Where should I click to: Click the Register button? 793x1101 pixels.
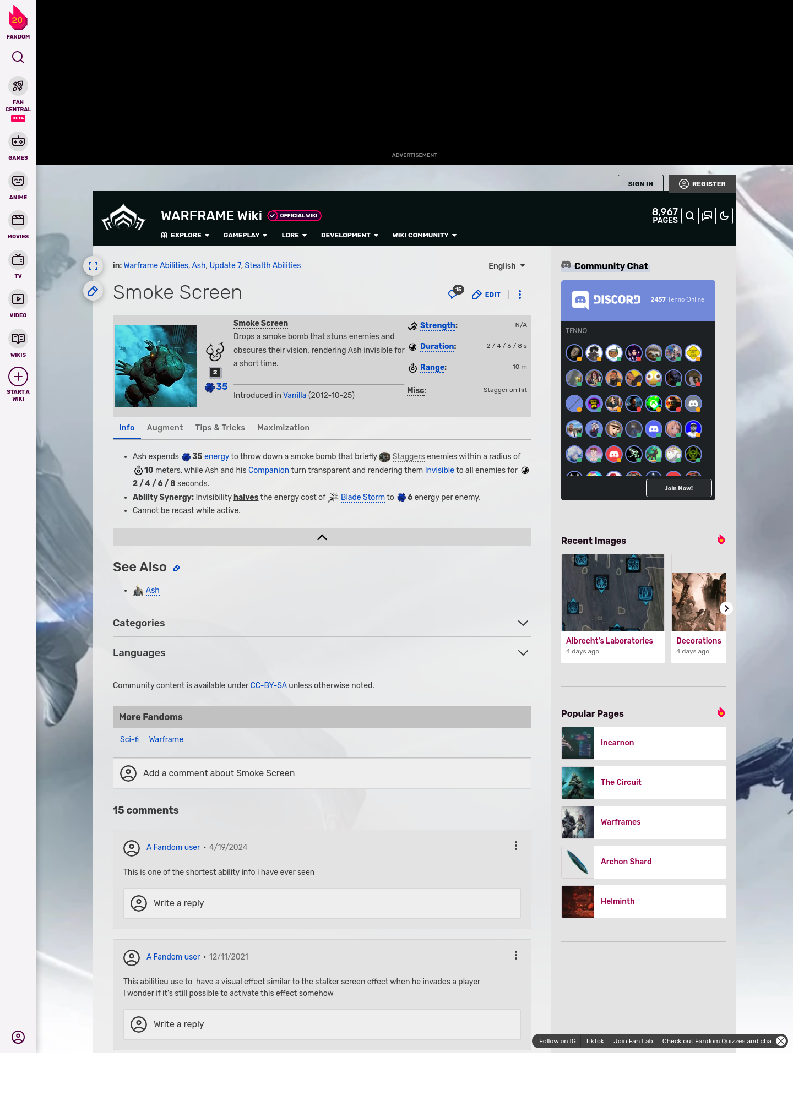coord(703,184)
